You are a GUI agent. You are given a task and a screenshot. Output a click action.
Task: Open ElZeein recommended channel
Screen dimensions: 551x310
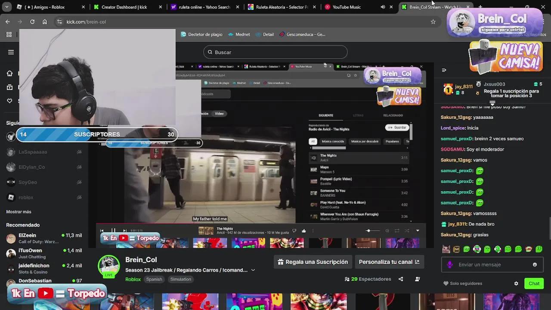point(44,239)
